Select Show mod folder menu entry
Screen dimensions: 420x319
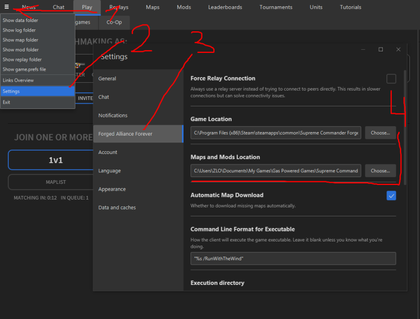(38, 50)
